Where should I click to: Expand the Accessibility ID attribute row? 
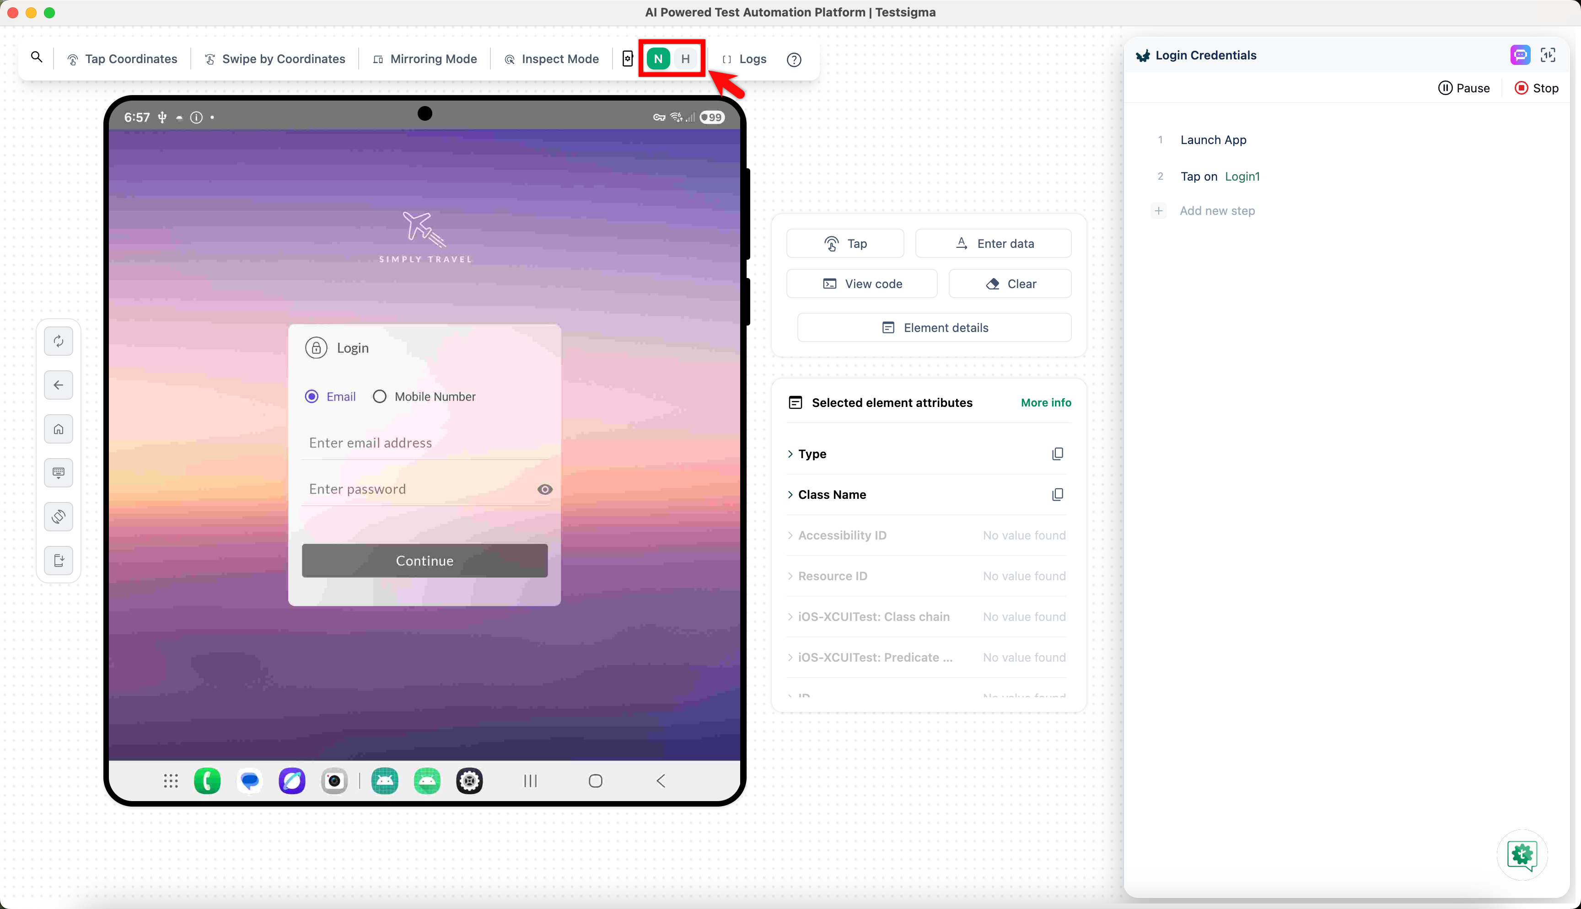click(841, 535)
